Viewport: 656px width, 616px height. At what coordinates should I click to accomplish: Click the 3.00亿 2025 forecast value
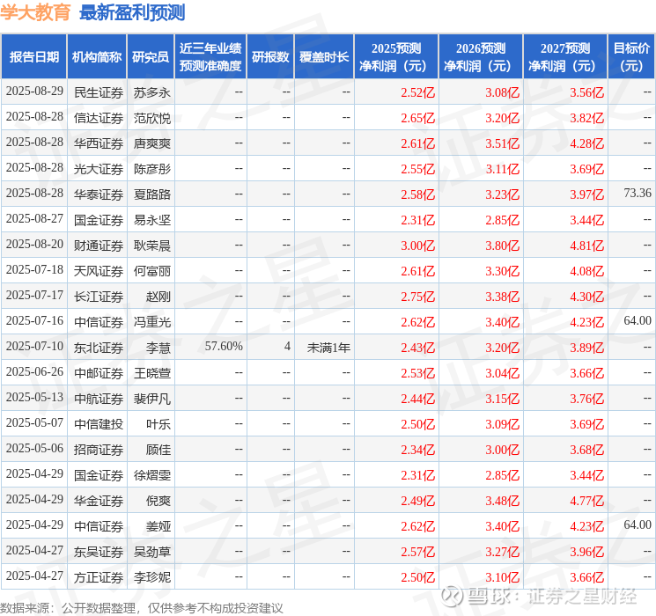click(417, 246)
